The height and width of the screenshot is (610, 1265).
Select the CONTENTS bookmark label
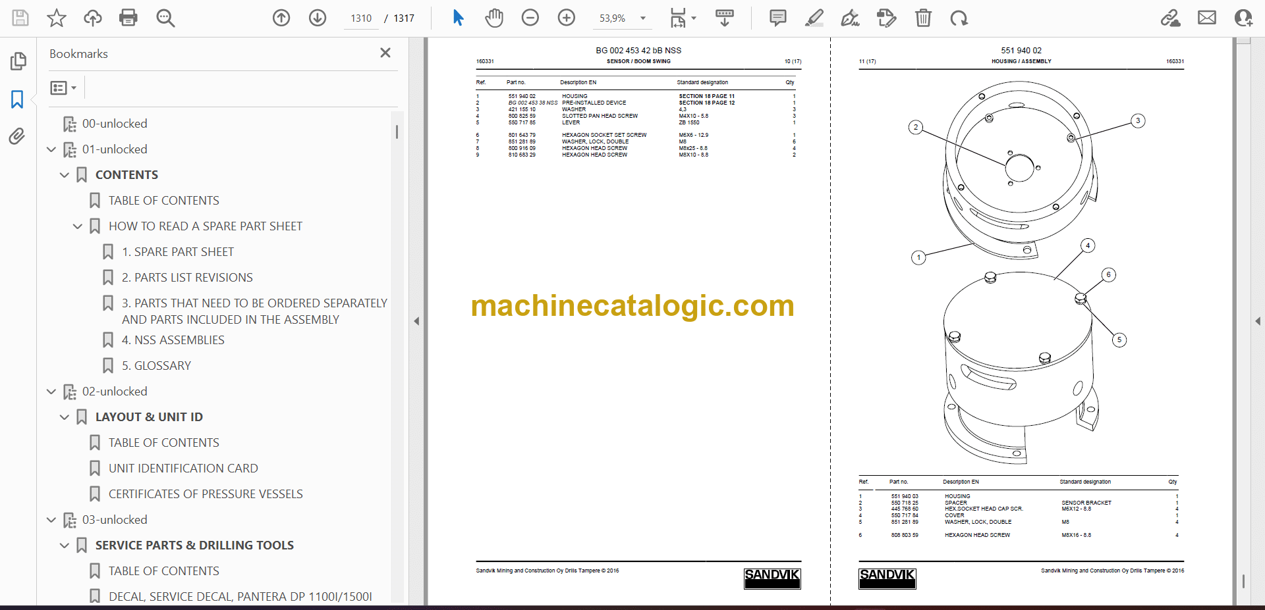(x=126, y=175)
